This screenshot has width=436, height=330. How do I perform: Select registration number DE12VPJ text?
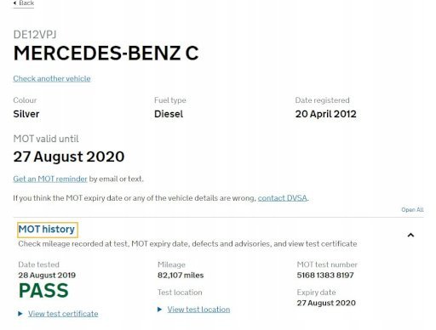tap(35, 35)
